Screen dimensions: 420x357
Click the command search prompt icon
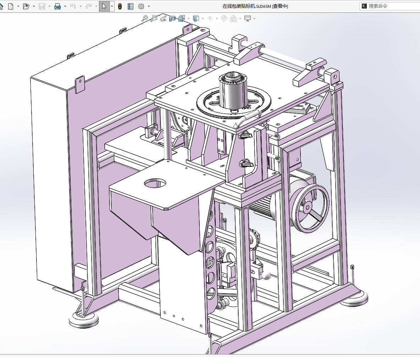point(364,6)
